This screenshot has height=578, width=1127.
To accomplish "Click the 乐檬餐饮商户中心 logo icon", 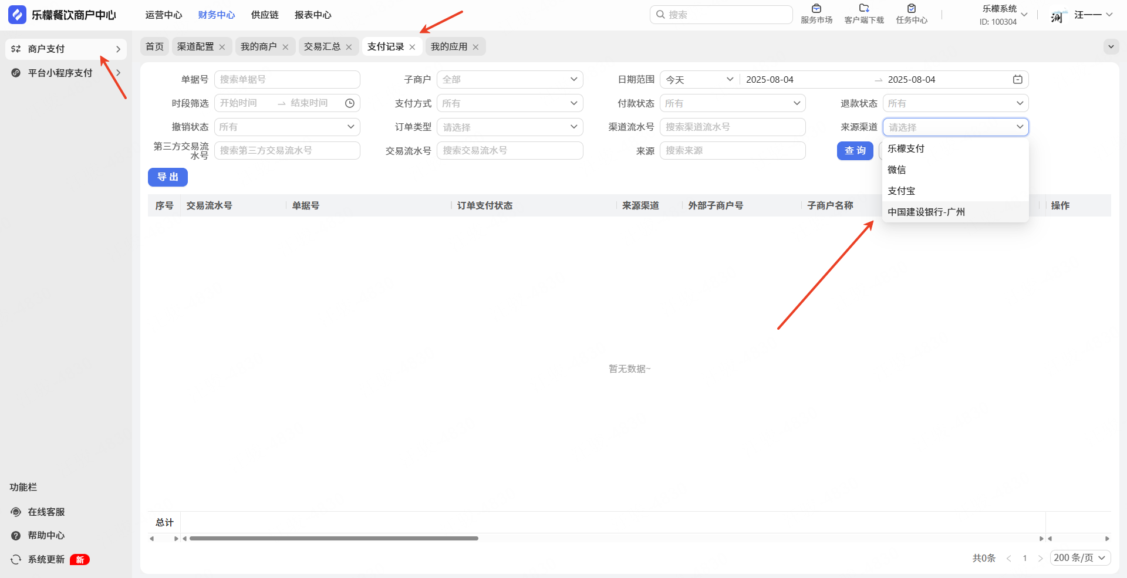I will (17, 15).
